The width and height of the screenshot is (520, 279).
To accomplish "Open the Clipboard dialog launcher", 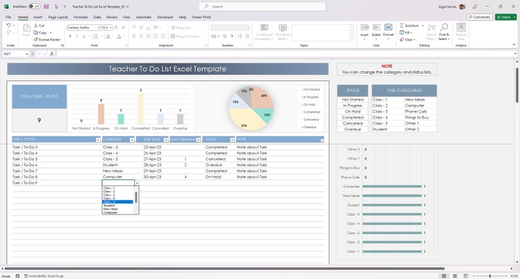I will pos(62,45).
